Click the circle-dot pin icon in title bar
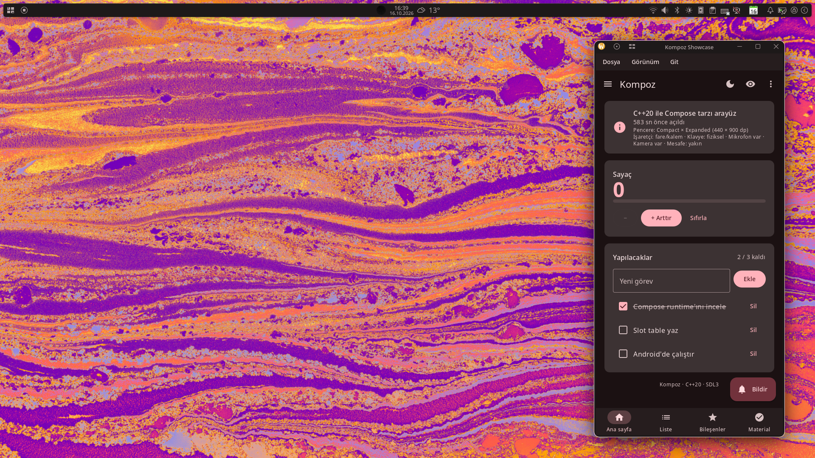The width and height of the screenshot is (815, 458). coord(617,47)
